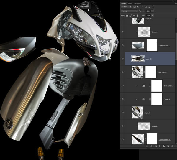Screen dimensions: 177x160
Task: Click the Layers panel vertical scrollbar thumb
Action: pyautogui.click(x=176, y=47)
